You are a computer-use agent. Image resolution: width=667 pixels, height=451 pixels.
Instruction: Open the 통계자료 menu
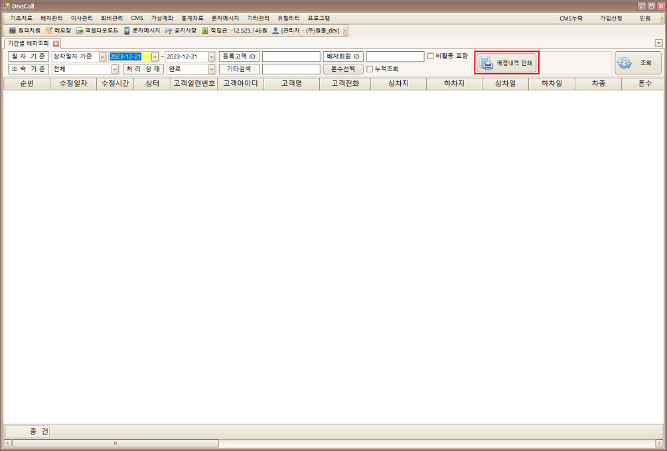coord(192,18)
